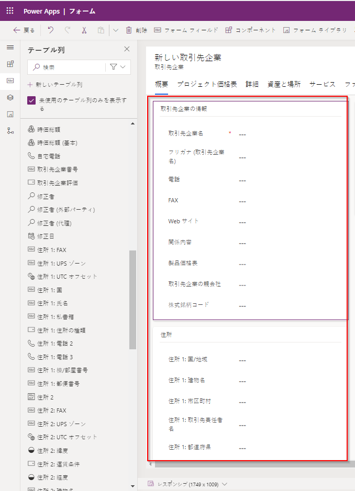Click 新しいテーブル列 to add column

click(55, 85)
